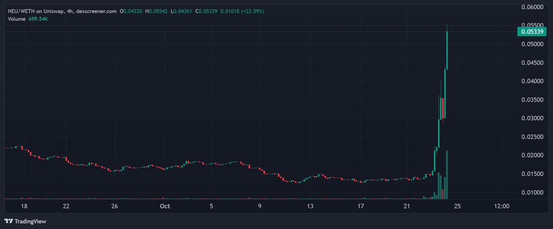Click the open value O0.04320
The width and height of the screenshot is (553, 229).
click(131, 10)
